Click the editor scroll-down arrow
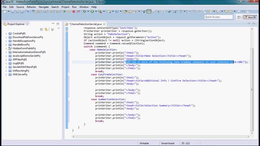Viewport: 260px width, 146px height. pos(252,133)
